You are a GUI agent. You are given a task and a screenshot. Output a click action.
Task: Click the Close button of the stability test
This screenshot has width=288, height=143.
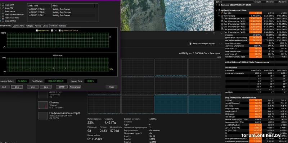tap(112, 87)
